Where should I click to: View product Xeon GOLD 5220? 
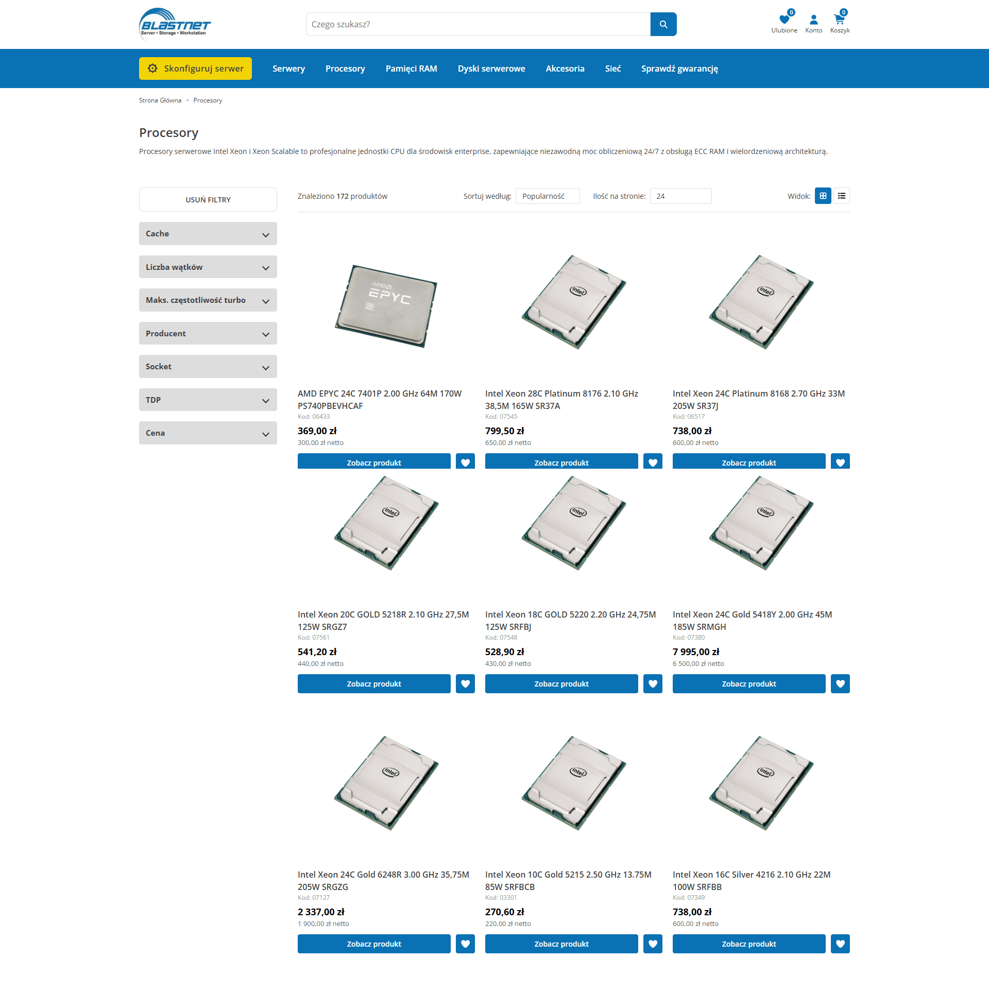(x=561, y=683)
